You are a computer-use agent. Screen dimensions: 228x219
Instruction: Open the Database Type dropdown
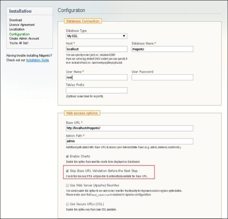click(x=97, y=36)
